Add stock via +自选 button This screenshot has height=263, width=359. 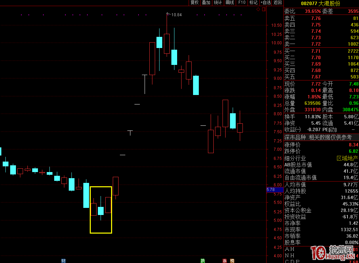pos(266,2)
